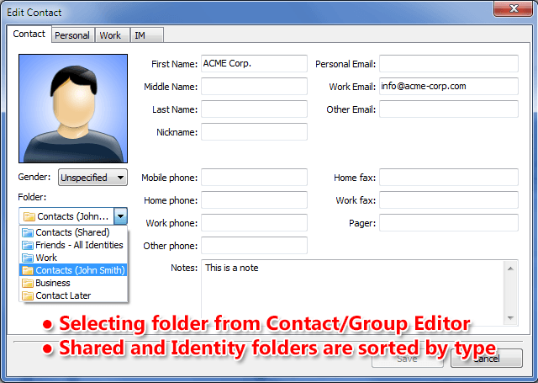Switch to the Contact tab
This screenshot has height=383, width=538.
tap(29, 34)
